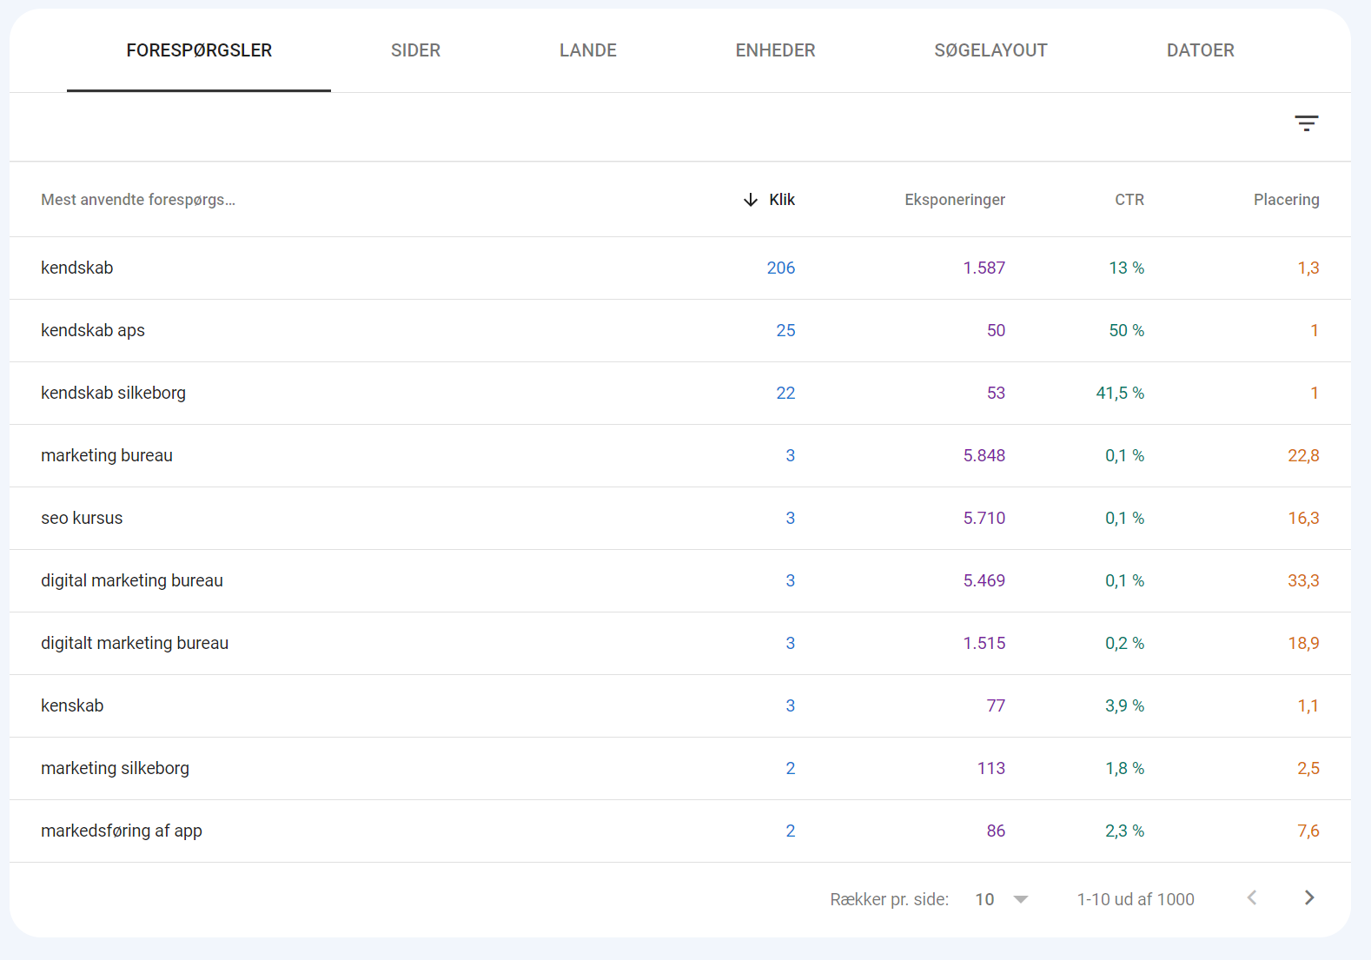Click the 16,3 position value

1303,519
